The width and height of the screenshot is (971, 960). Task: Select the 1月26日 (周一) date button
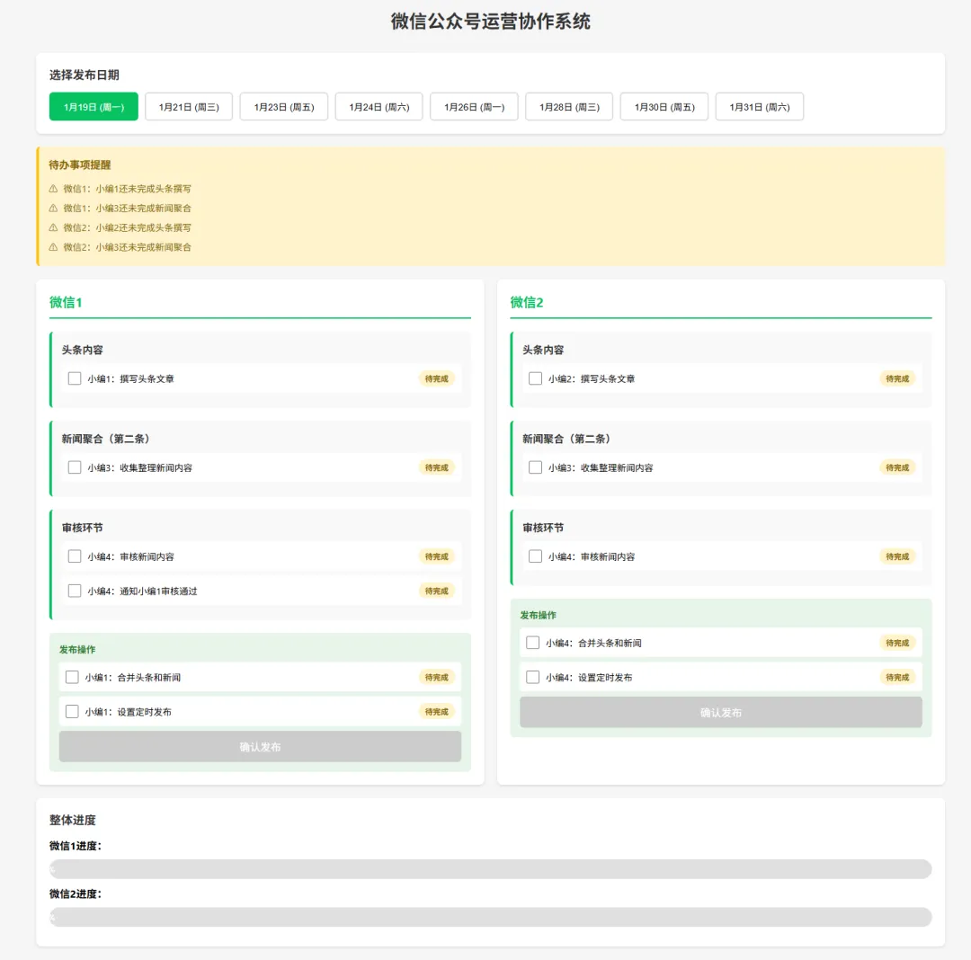475,106
